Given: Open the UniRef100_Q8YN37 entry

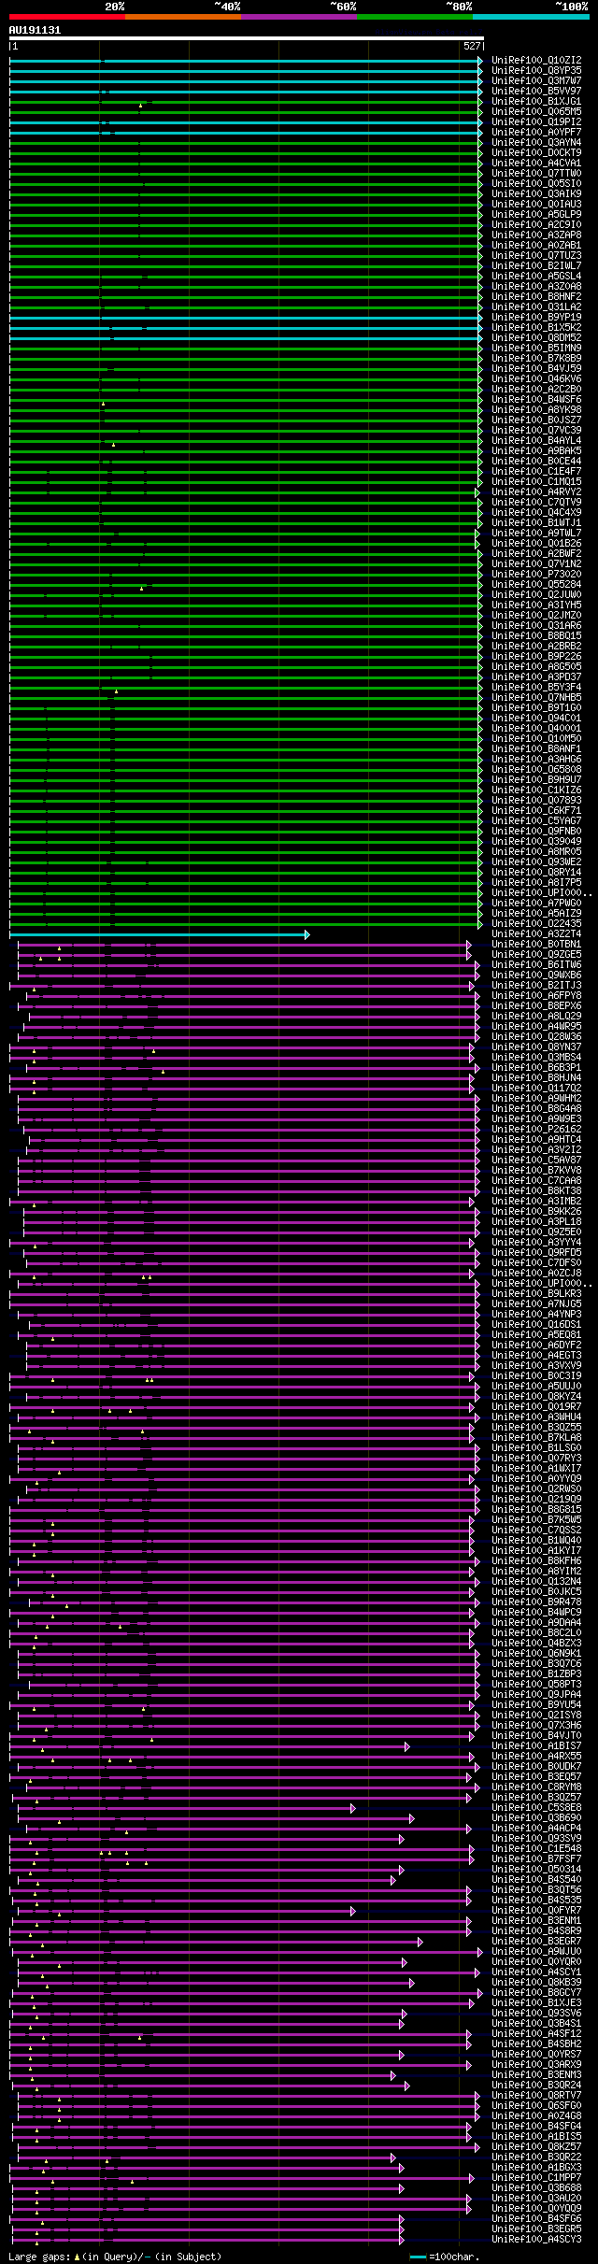Looking at the screenshot, I should 536,1047.
